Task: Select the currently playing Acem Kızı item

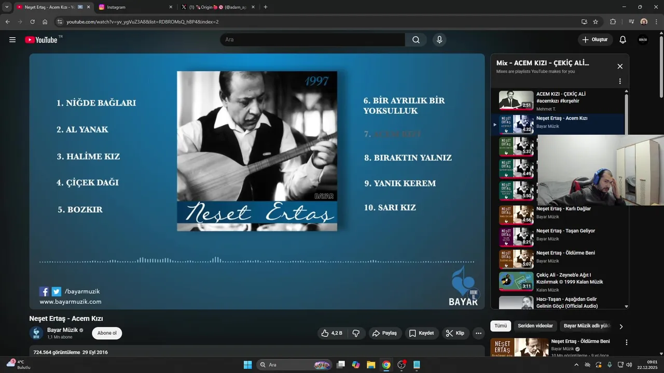Action: (558, 124)
